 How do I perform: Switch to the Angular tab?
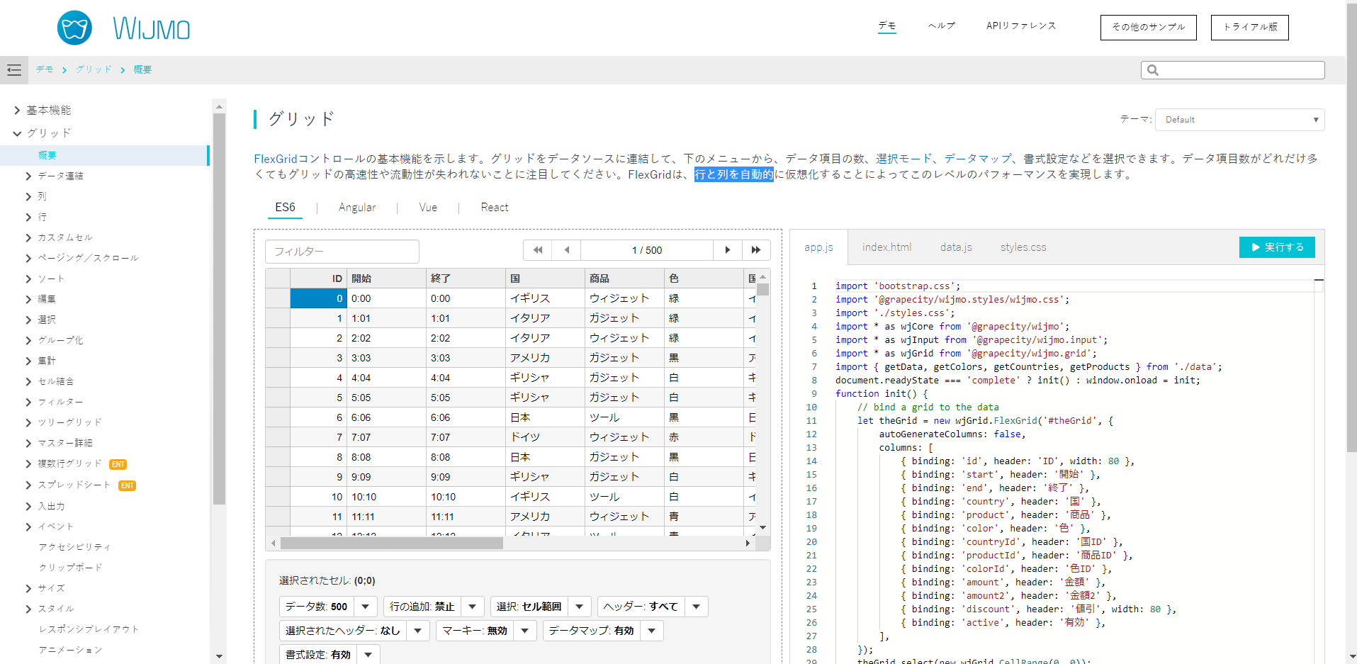(x=357, y=208)
